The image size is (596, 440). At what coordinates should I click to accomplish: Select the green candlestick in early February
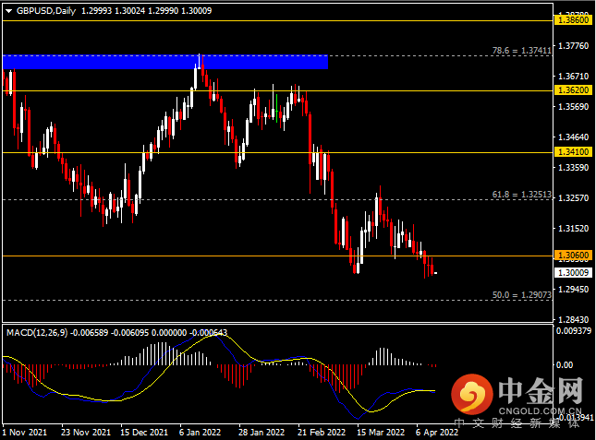coord(276,108)
